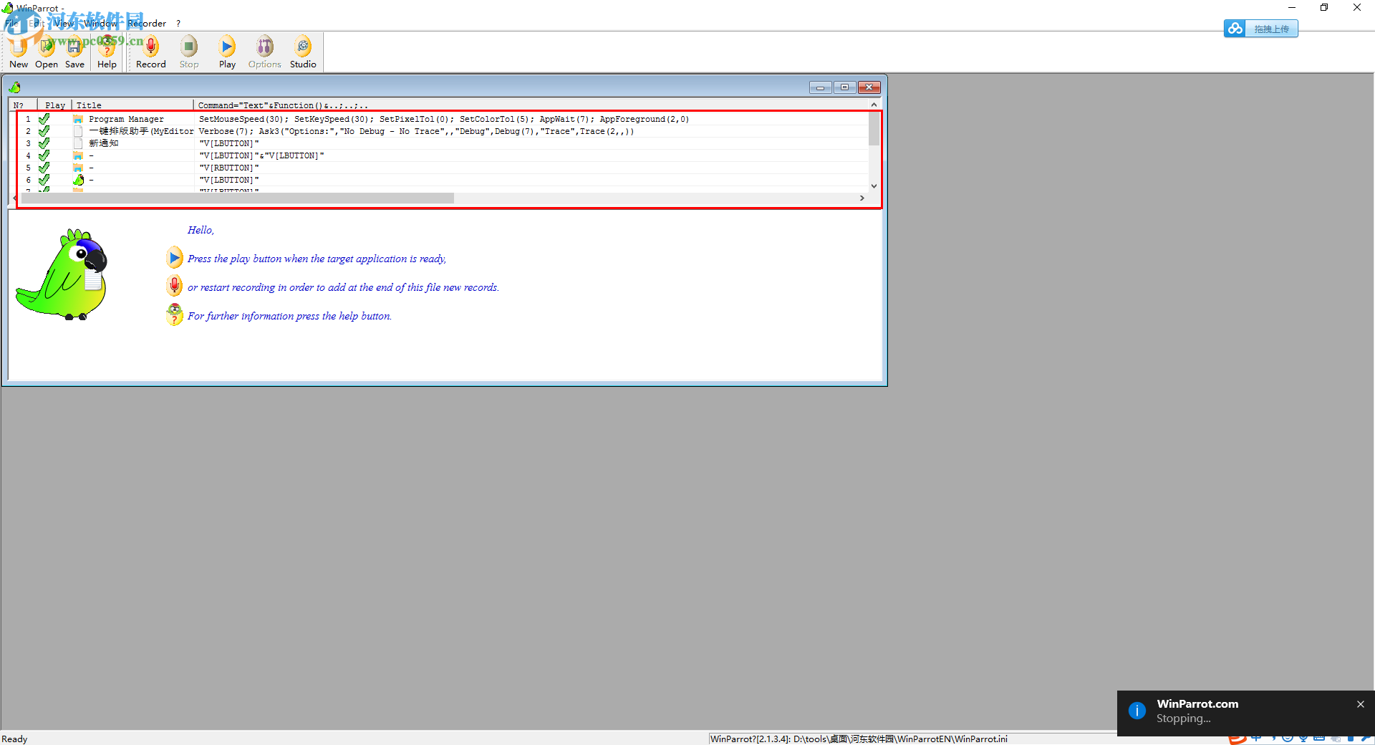Viewport: 1375px width, 745px height.
Task: Launch Studio from the toolbar
Action: coord(303,52)
